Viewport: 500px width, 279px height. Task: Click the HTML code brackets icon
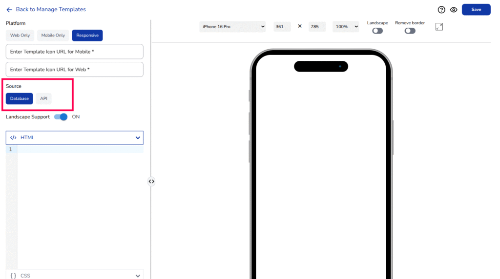coord(13,138)
